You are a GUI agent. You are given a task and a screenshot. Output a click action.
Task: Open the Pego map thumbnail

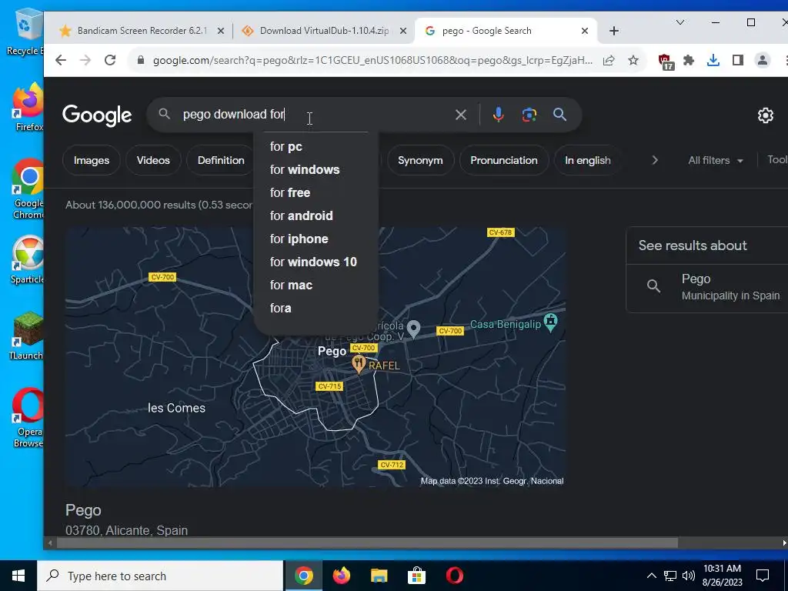tap(315, 357)
